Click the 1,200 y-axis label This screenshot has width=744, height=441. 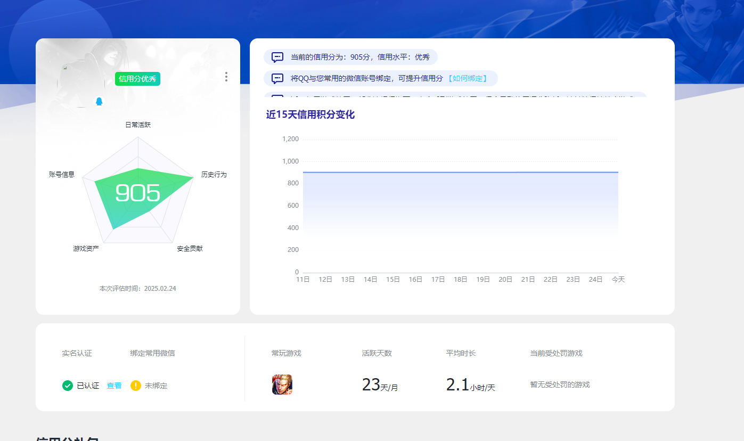[x=290, y=139]
